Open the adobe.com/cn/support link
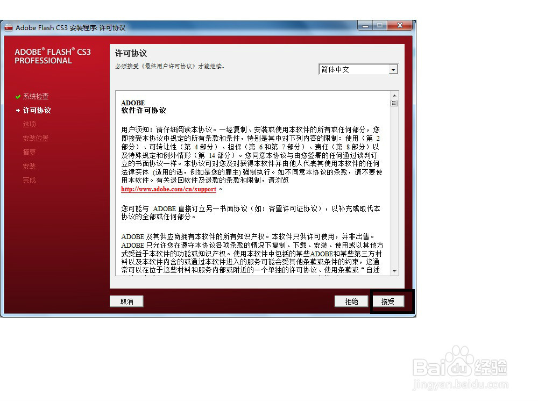538x403 pixels. (x=168, y=189)
